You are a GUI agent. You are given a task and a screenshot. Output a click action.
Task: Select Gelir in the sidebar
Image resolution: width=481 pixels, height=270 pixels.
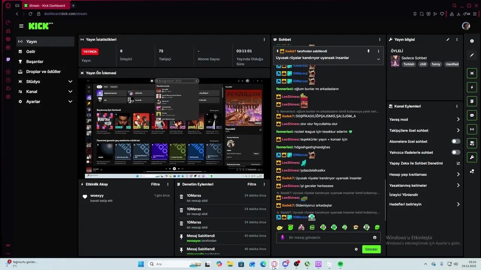[46, 51]
